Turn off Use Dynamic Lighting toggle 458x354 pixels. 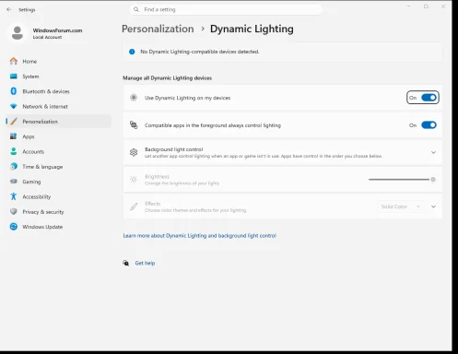click(x=429, y=98)
